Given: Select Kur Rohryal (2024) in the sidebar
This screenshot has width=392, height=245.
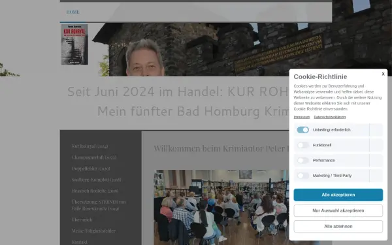Looking at the screenshot, I should click(x=90, y=146).
